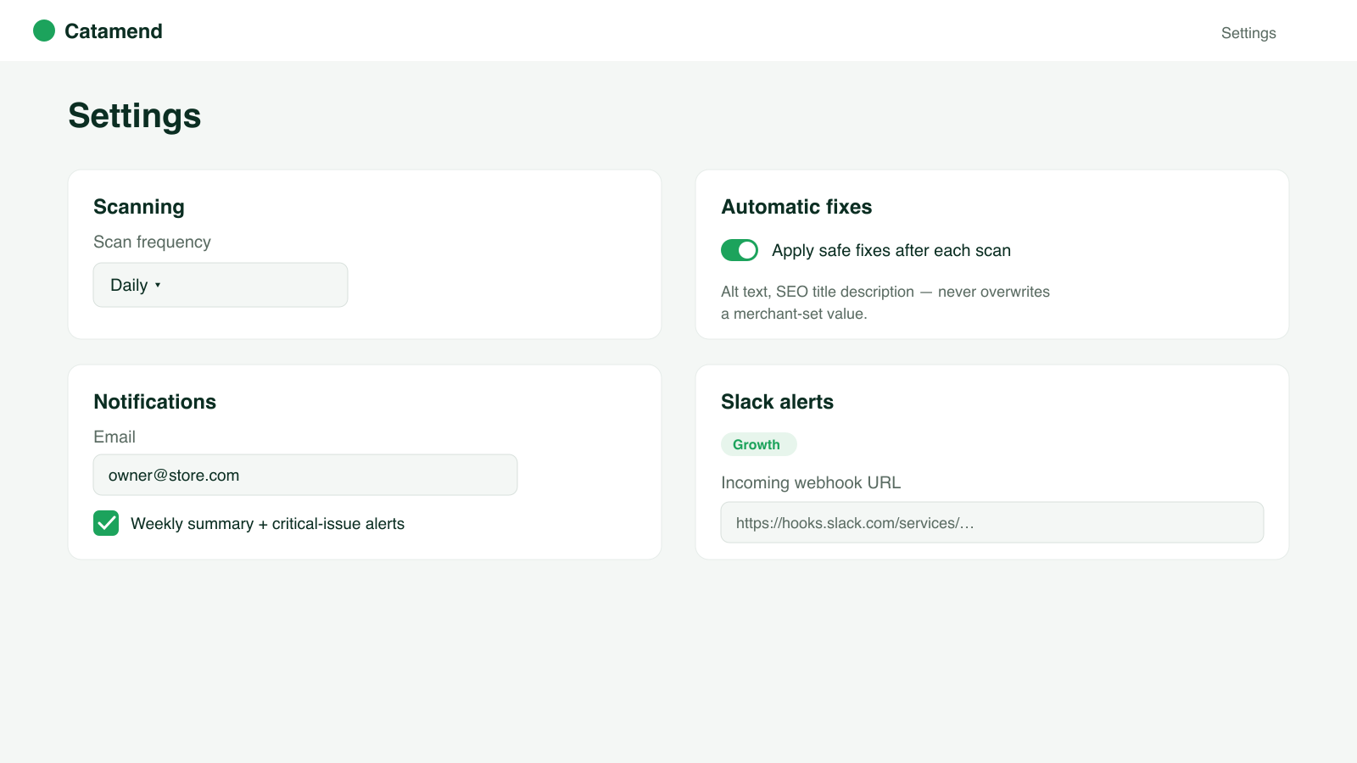The width and height of the screenshot is (1357, 763).
Task: Click the Catamend green logo dot
Action: (44, 31)
